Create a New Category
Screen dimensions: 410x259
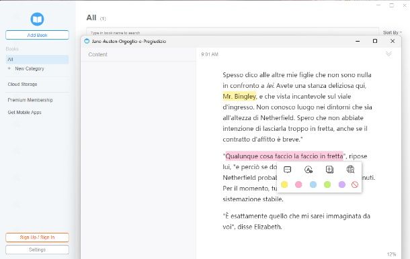point(30,68)
